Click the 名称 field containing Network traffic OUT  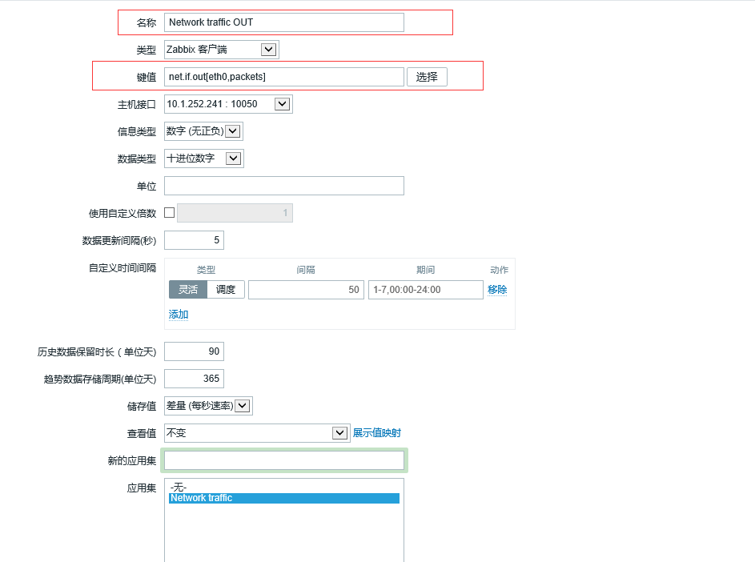(283, 22)
